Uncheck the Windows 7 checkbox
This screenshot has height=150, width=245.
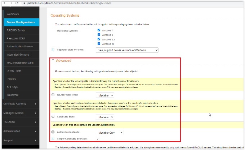99,30
